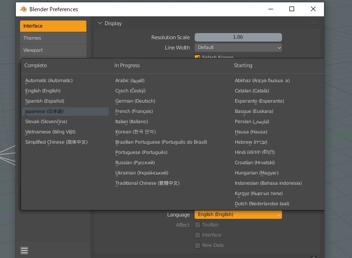
Task: Select Dutch (Nederlandse taal) language
Action: 262,204
